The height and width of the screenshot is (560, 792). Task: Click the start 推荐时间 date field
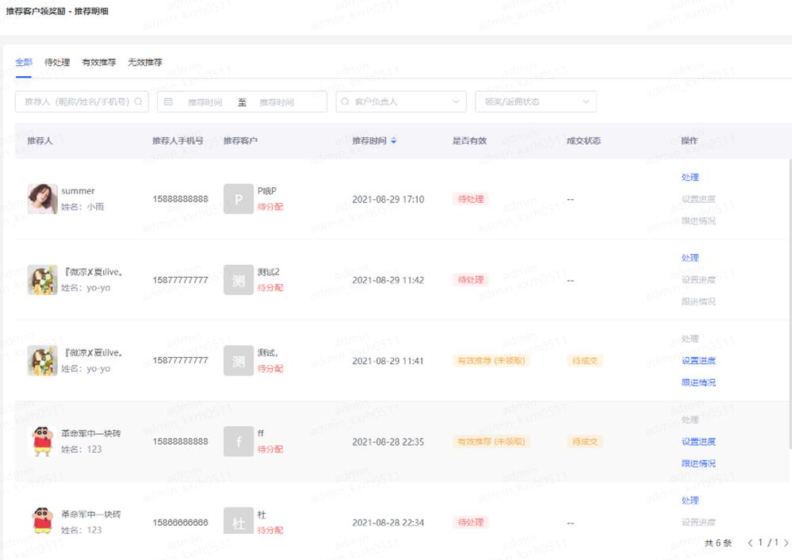pyautogui.click(x=205, y=102)
